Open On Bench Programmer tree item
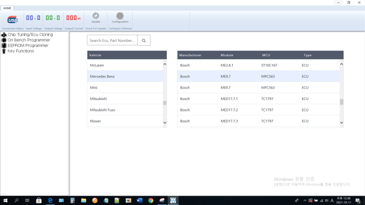 [29, 40]
